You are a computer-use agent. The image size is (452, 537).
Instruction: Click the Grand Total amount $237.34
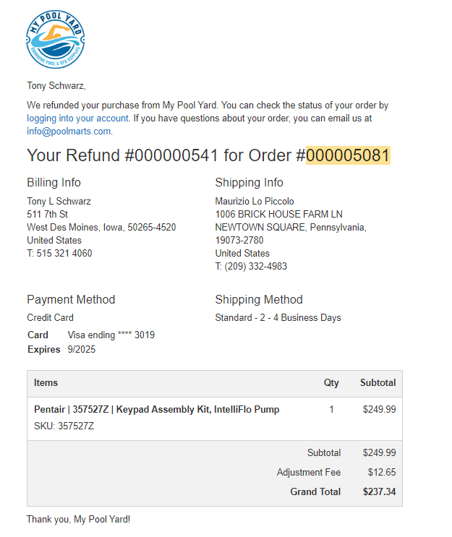pyautogui.click(x=380, y=491)
